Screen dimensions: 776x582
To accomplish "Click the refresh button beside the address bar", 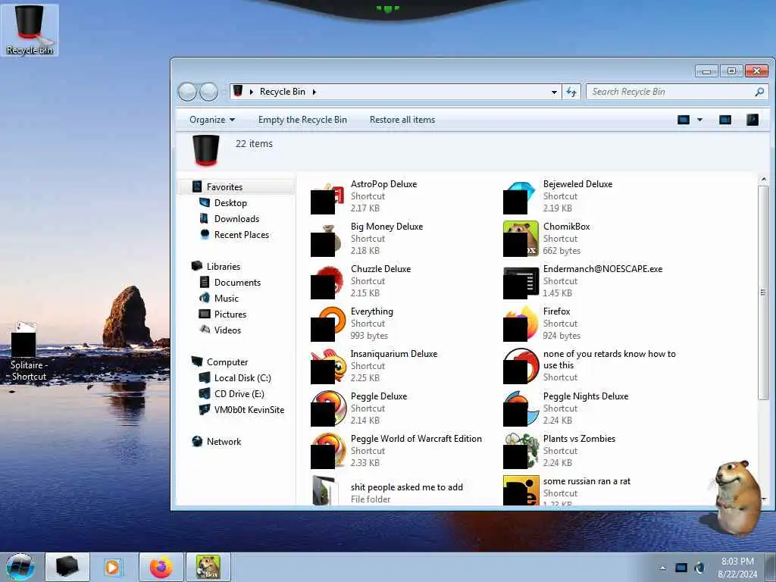I will tap(571, 92).
